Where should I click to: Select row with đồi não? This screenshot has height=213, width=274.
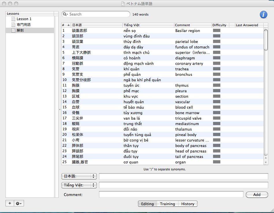pyautogui.click(x=162, y=129)
